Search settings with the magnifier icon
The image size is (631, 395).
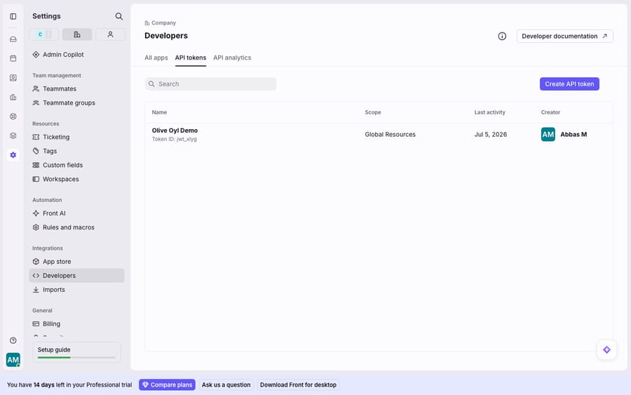pyautogui.click(x=118, y=16)
